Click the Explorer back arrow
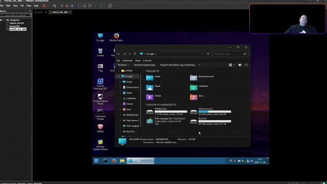 [119, 54]
